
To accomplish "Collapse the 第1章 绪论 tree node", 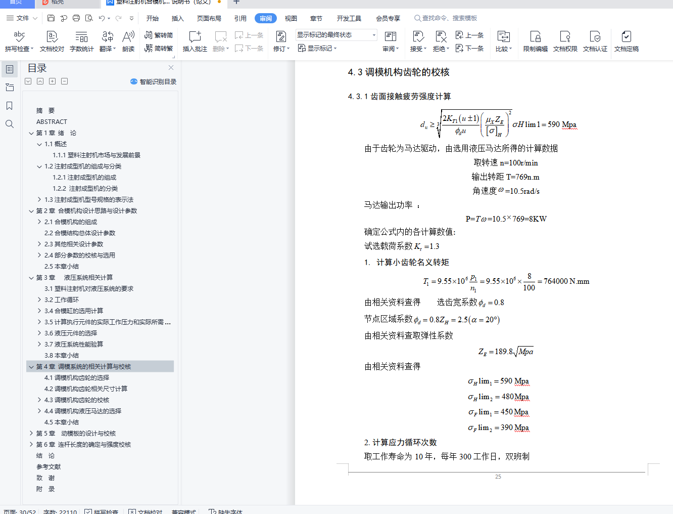I will tap(31, 133).
